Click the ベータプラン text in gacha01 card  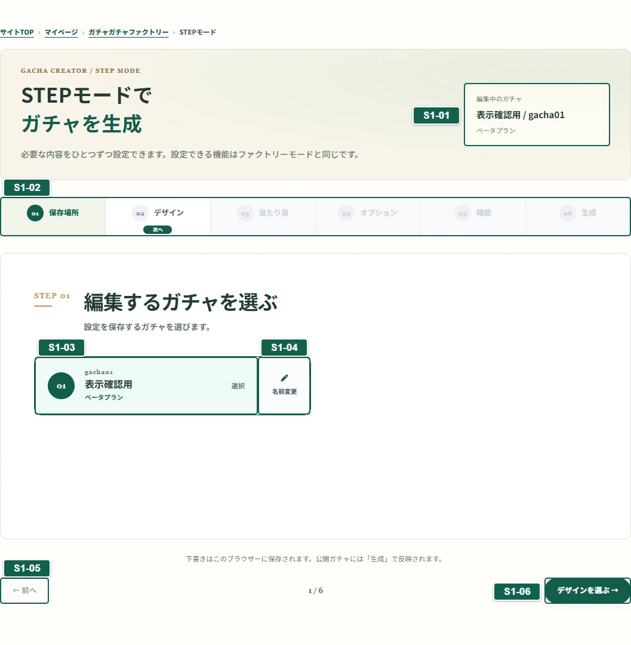click(x=104, y=397)
